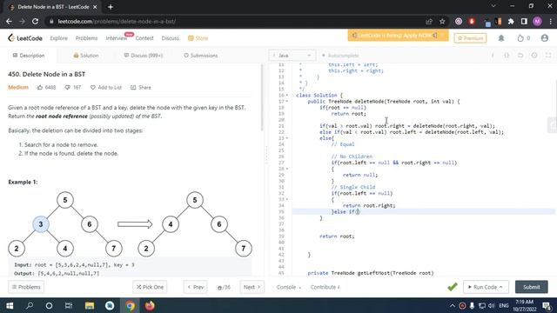Switch to the Discuss (999+) tab

tap(143, 56)
